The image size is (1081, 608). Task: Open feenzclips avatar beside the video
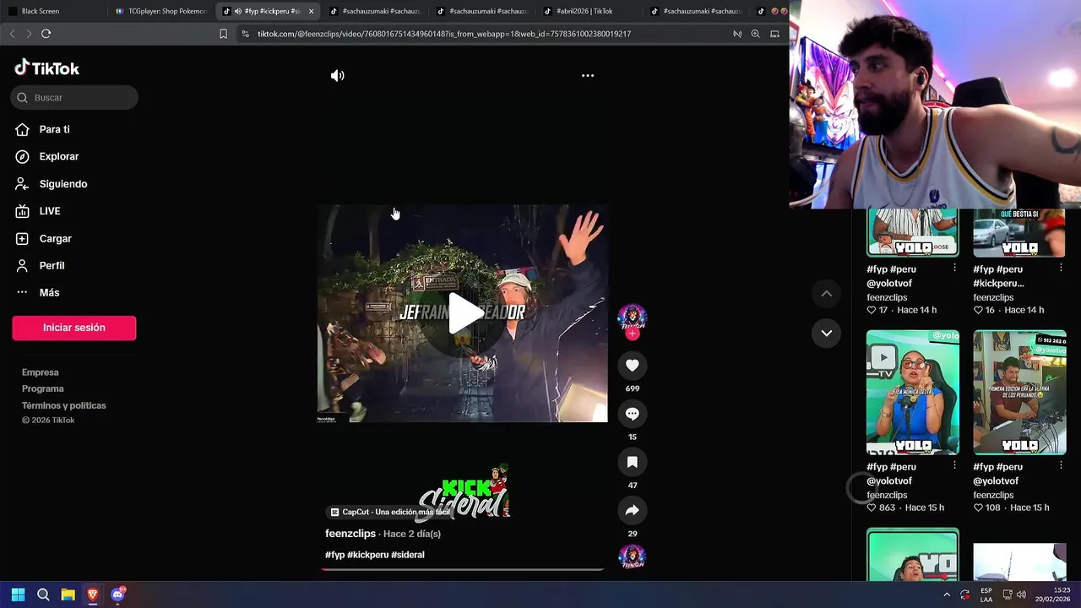[x=632, y=317]
